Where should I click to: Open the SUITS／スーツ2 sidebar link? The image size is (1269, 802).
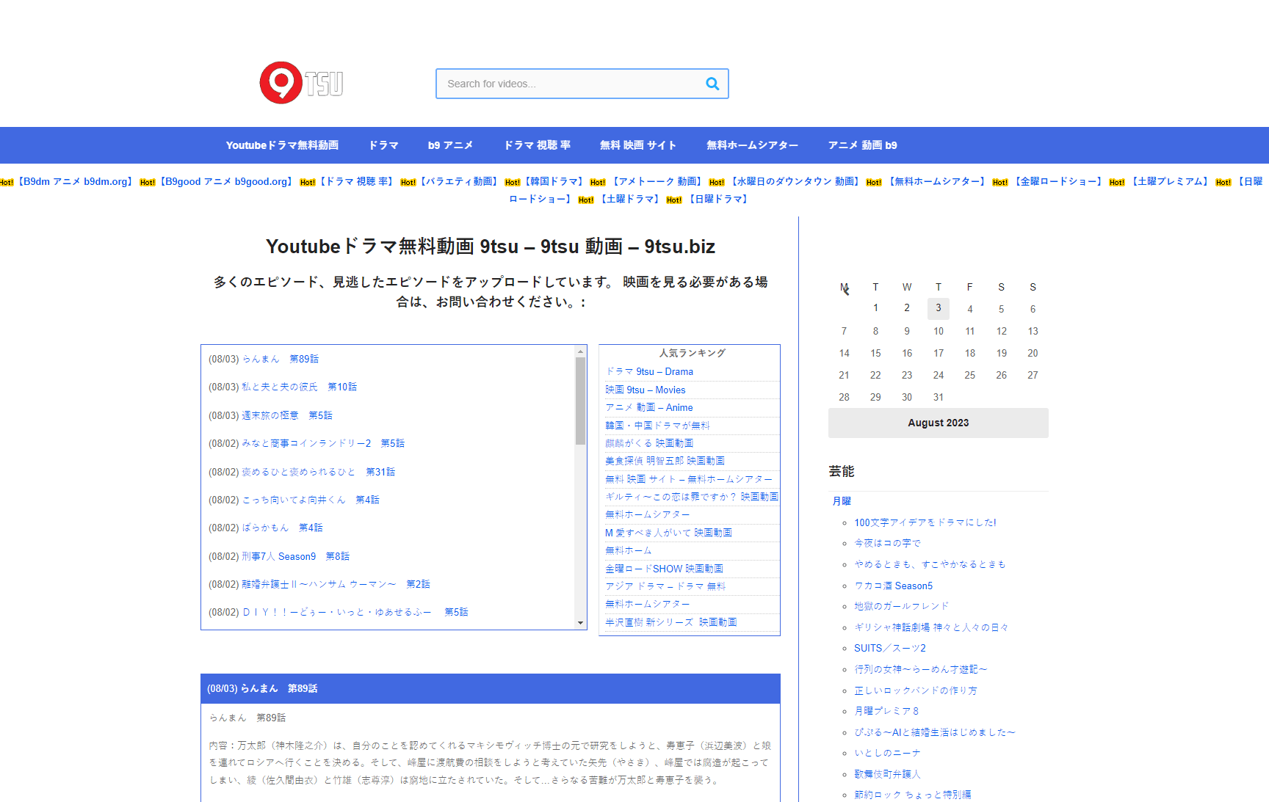pyautogui.click(x=889, y=648)
